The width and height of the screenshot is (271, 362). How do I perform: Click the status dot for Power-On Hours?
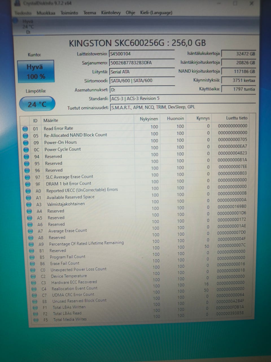pos(26,143)
